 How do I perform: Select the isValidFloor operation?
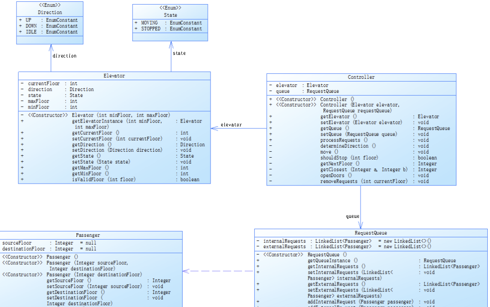pyautogui.click(x=110, y=179)
